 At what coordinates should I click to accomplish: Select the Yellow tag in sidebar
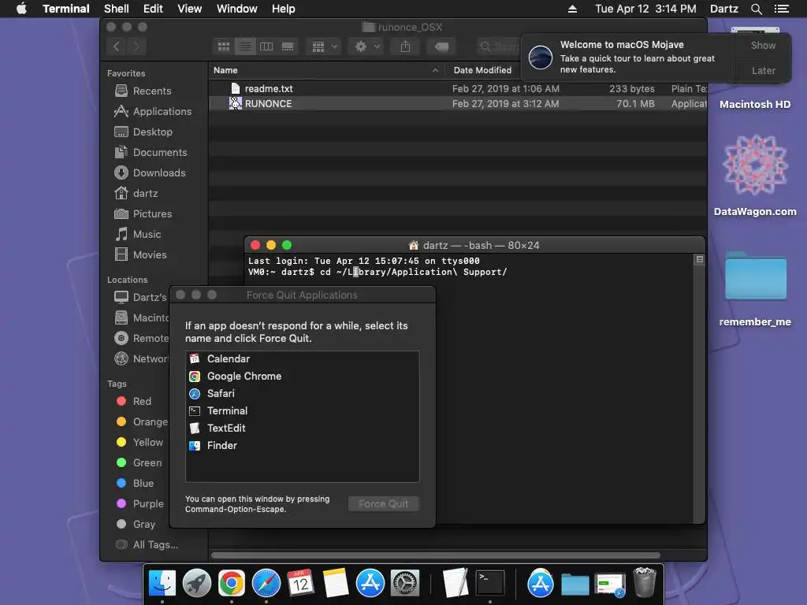pyautogui.click(x=139, y=443)
